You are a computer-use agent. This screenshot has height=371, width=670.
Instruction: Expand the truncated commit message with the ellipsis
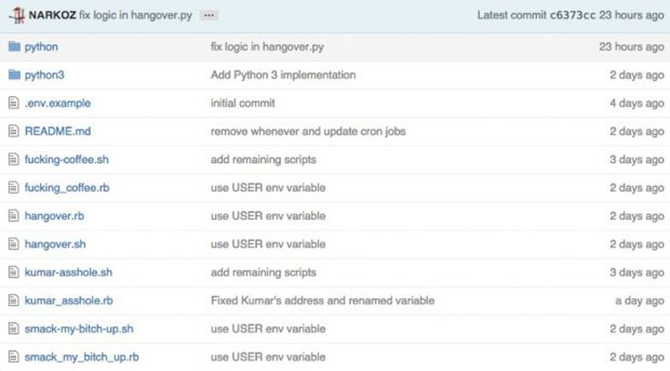[208, 16]
